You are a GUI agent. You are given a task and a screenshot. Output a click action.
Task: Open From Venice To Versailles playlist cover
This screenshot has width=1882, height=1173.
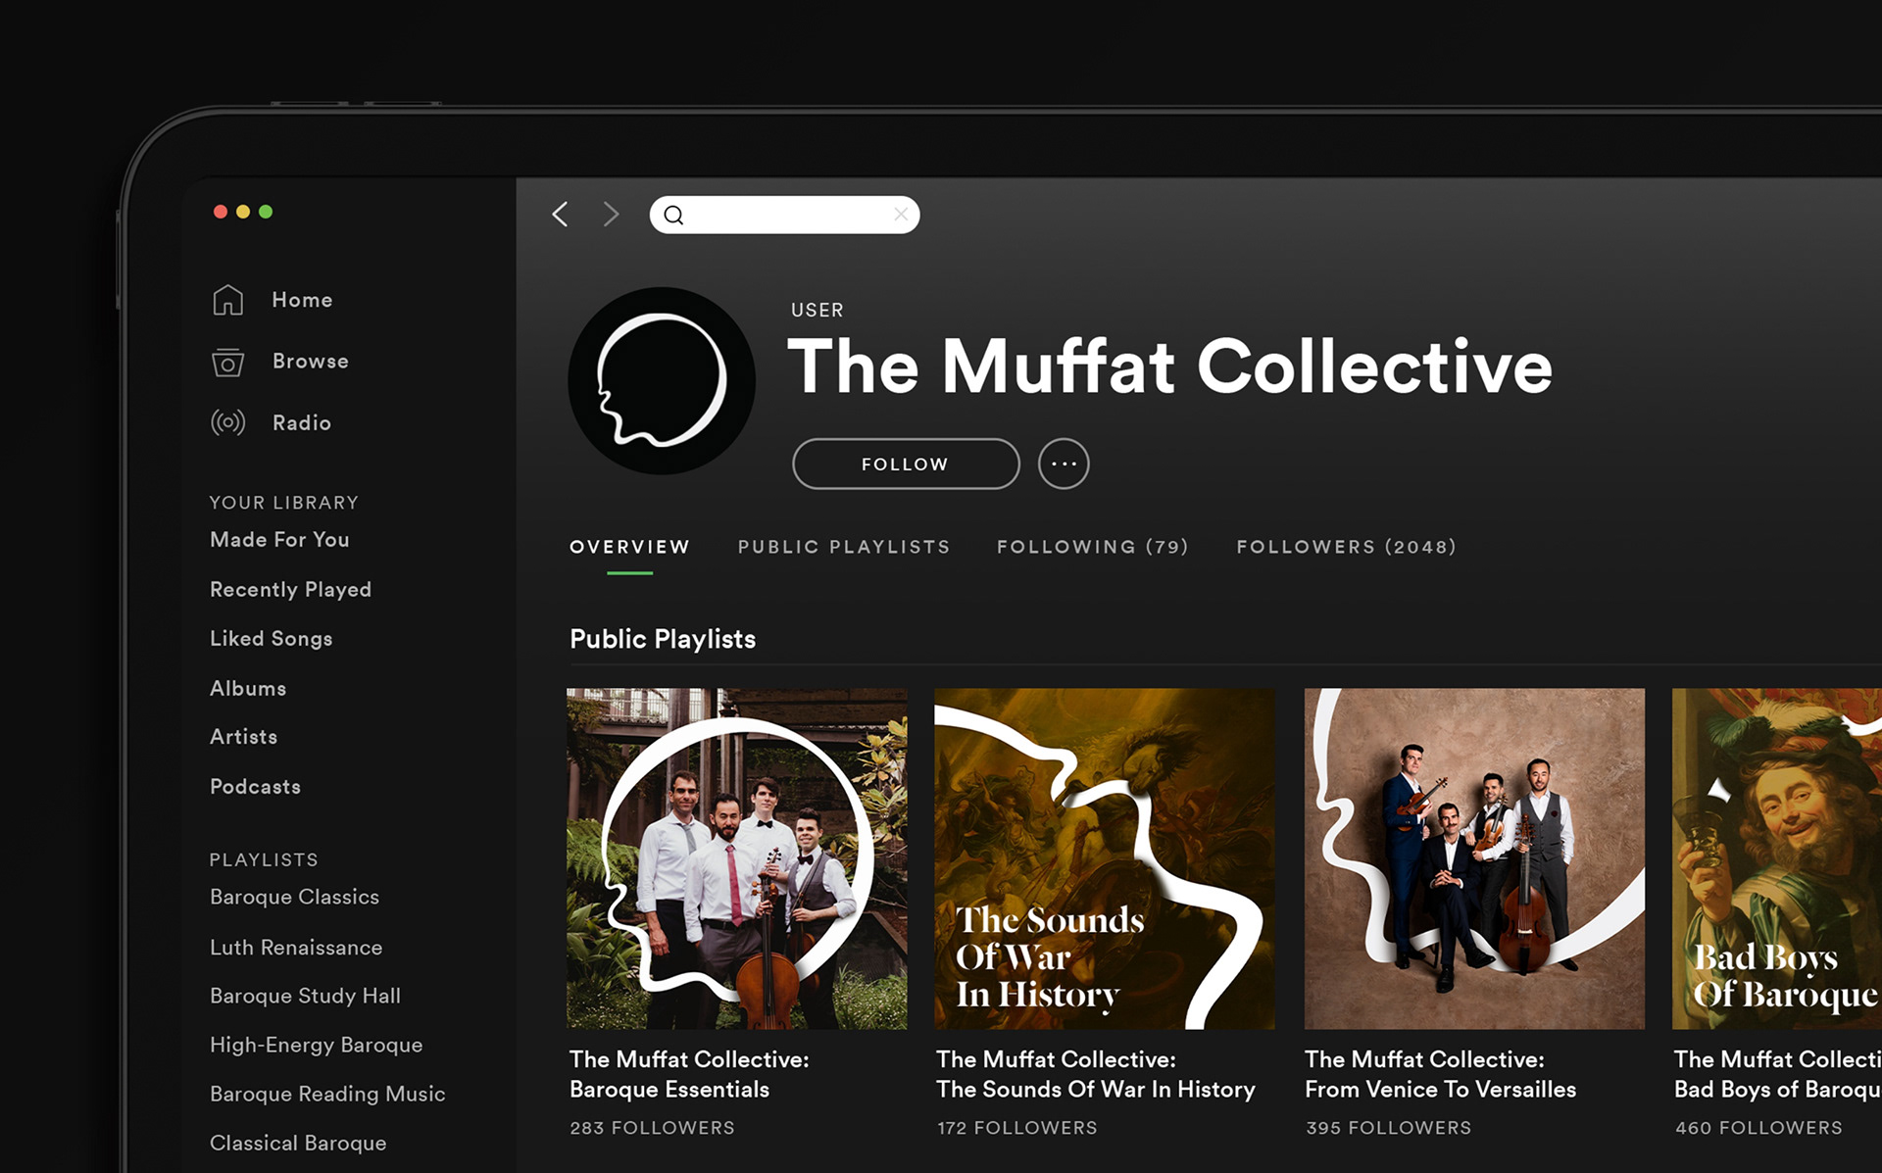pyautogui.click(x=1474, y=858)
